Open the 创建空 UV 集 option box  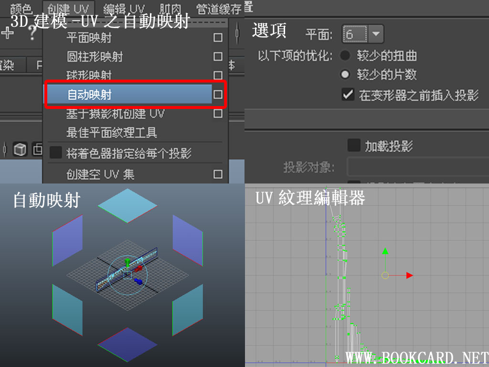pos(217,175)
